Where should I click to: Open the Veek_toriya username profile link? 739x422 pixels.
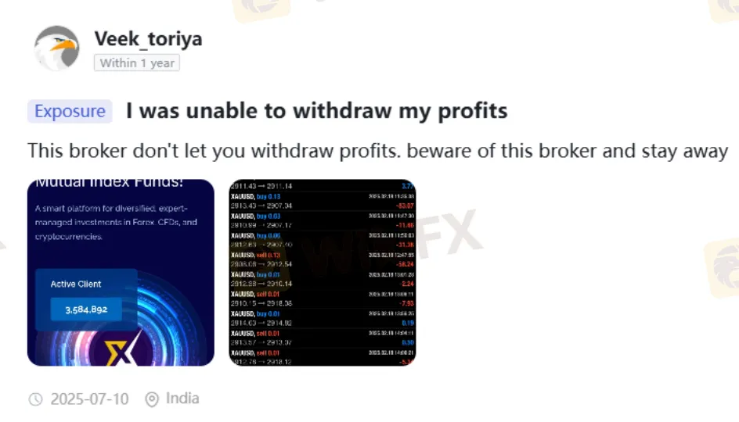tap(148, 38)
